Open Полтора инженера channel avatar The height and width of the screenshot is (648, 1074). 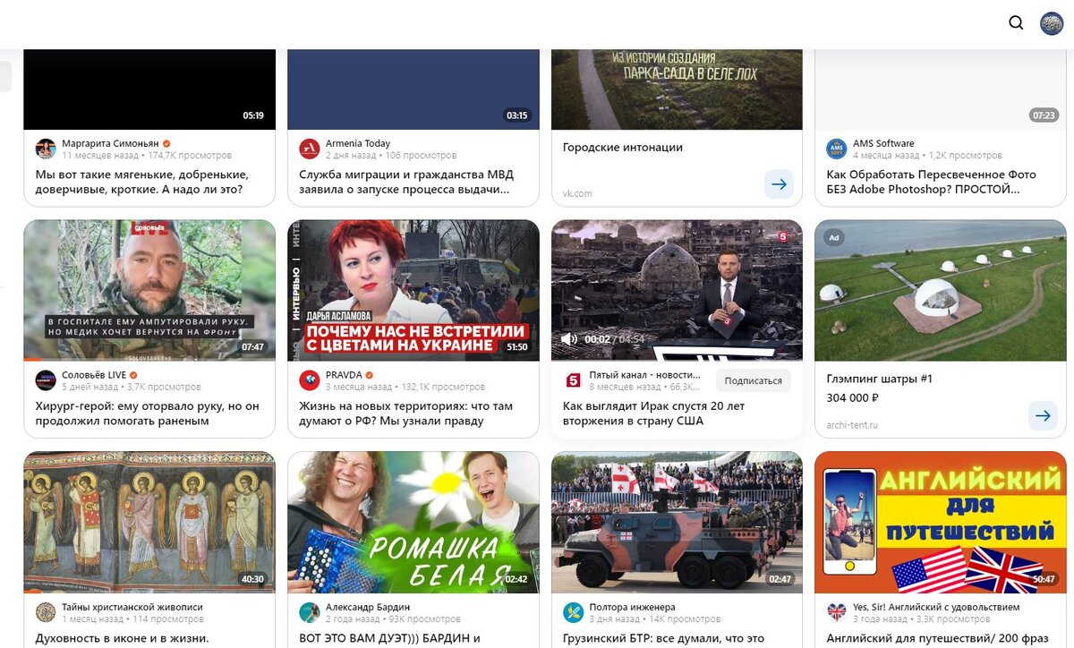pos(574,612)
